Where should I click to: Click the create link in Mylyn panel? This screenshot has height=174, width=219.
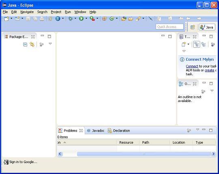pyautogui.click(x=209, y=70)
